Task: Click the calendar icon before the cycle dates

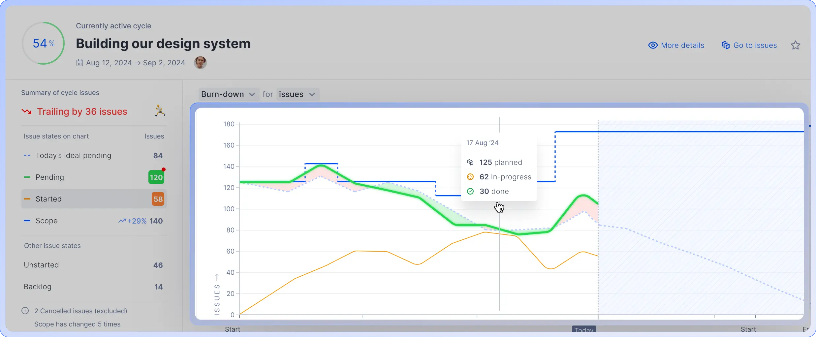Action: tap(79, 62)
